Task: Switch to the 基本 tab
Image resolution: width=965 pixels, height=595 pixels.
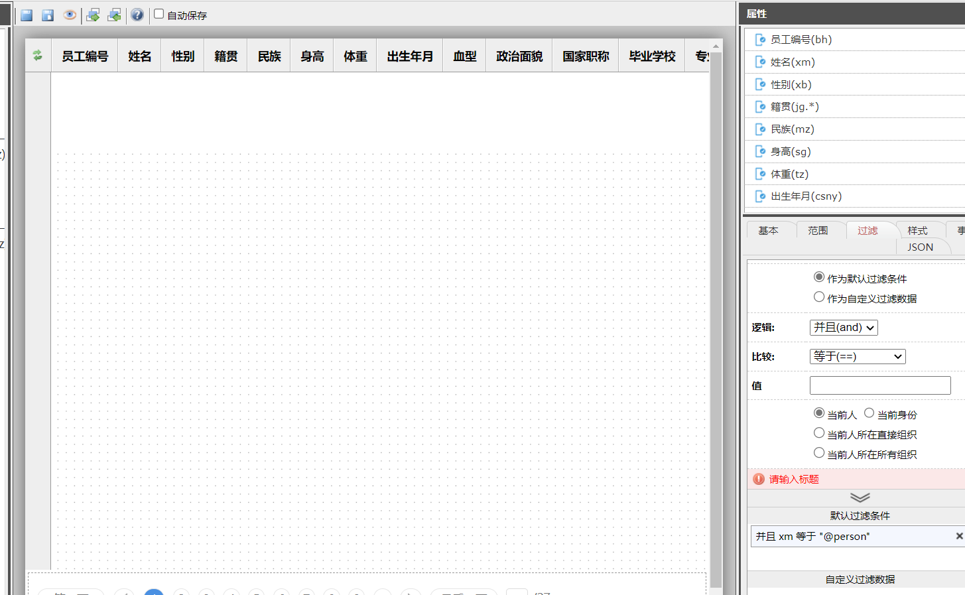Action: (x=768, y=230)
